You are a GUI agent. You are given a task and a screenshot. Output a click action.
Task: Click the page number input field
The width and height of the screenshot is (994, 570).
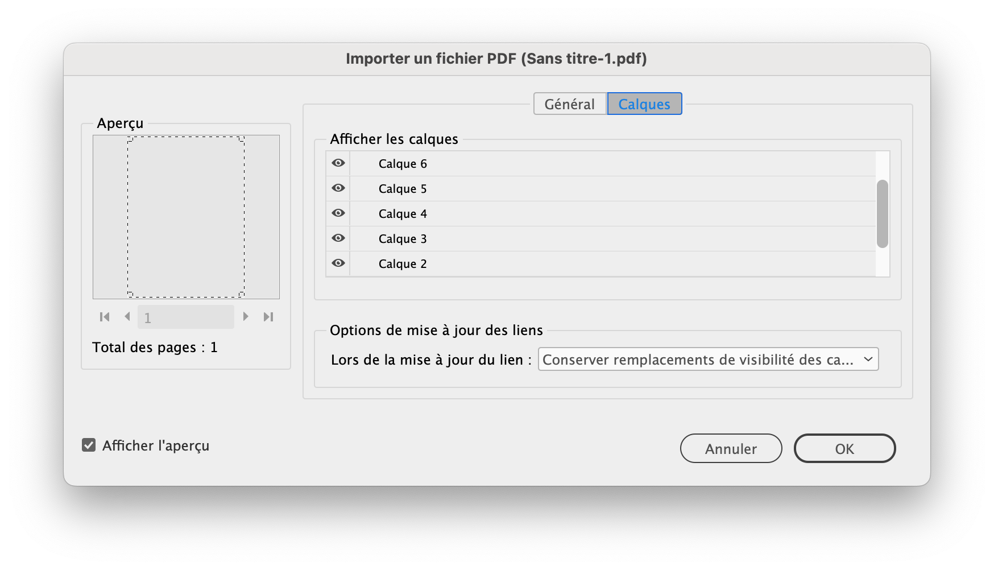186,317
